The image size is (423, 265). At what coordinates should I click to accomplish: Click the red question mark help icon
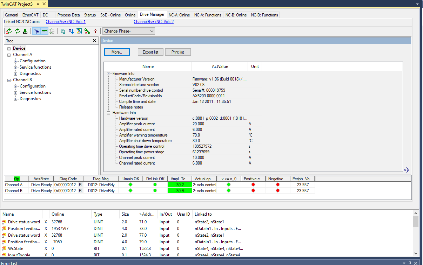click(x=95, y=31)
